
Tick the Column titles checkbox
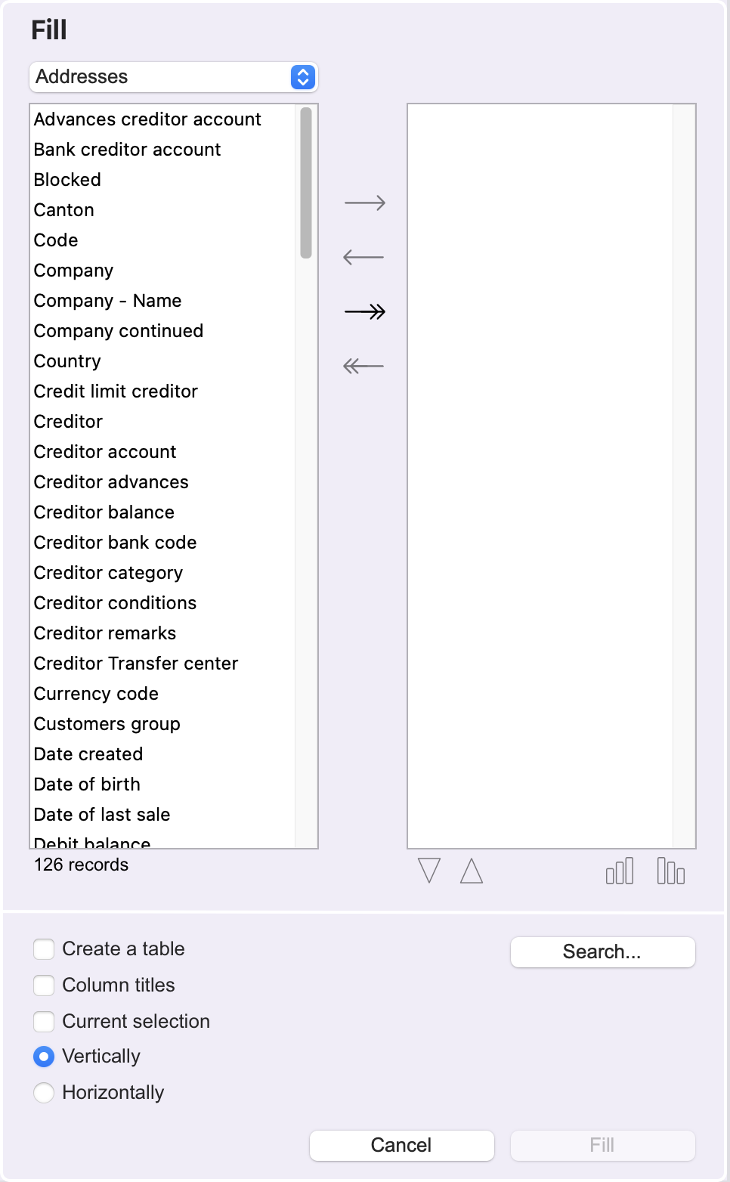coord(44,985)
